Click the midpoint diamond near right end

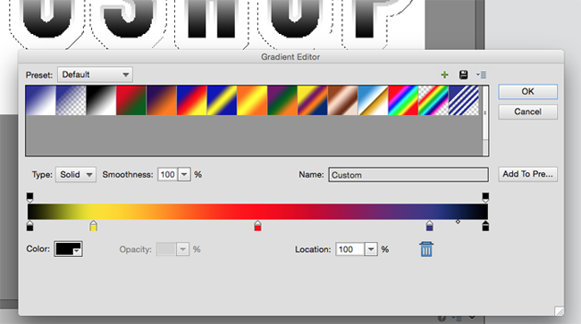pos(458,222)
